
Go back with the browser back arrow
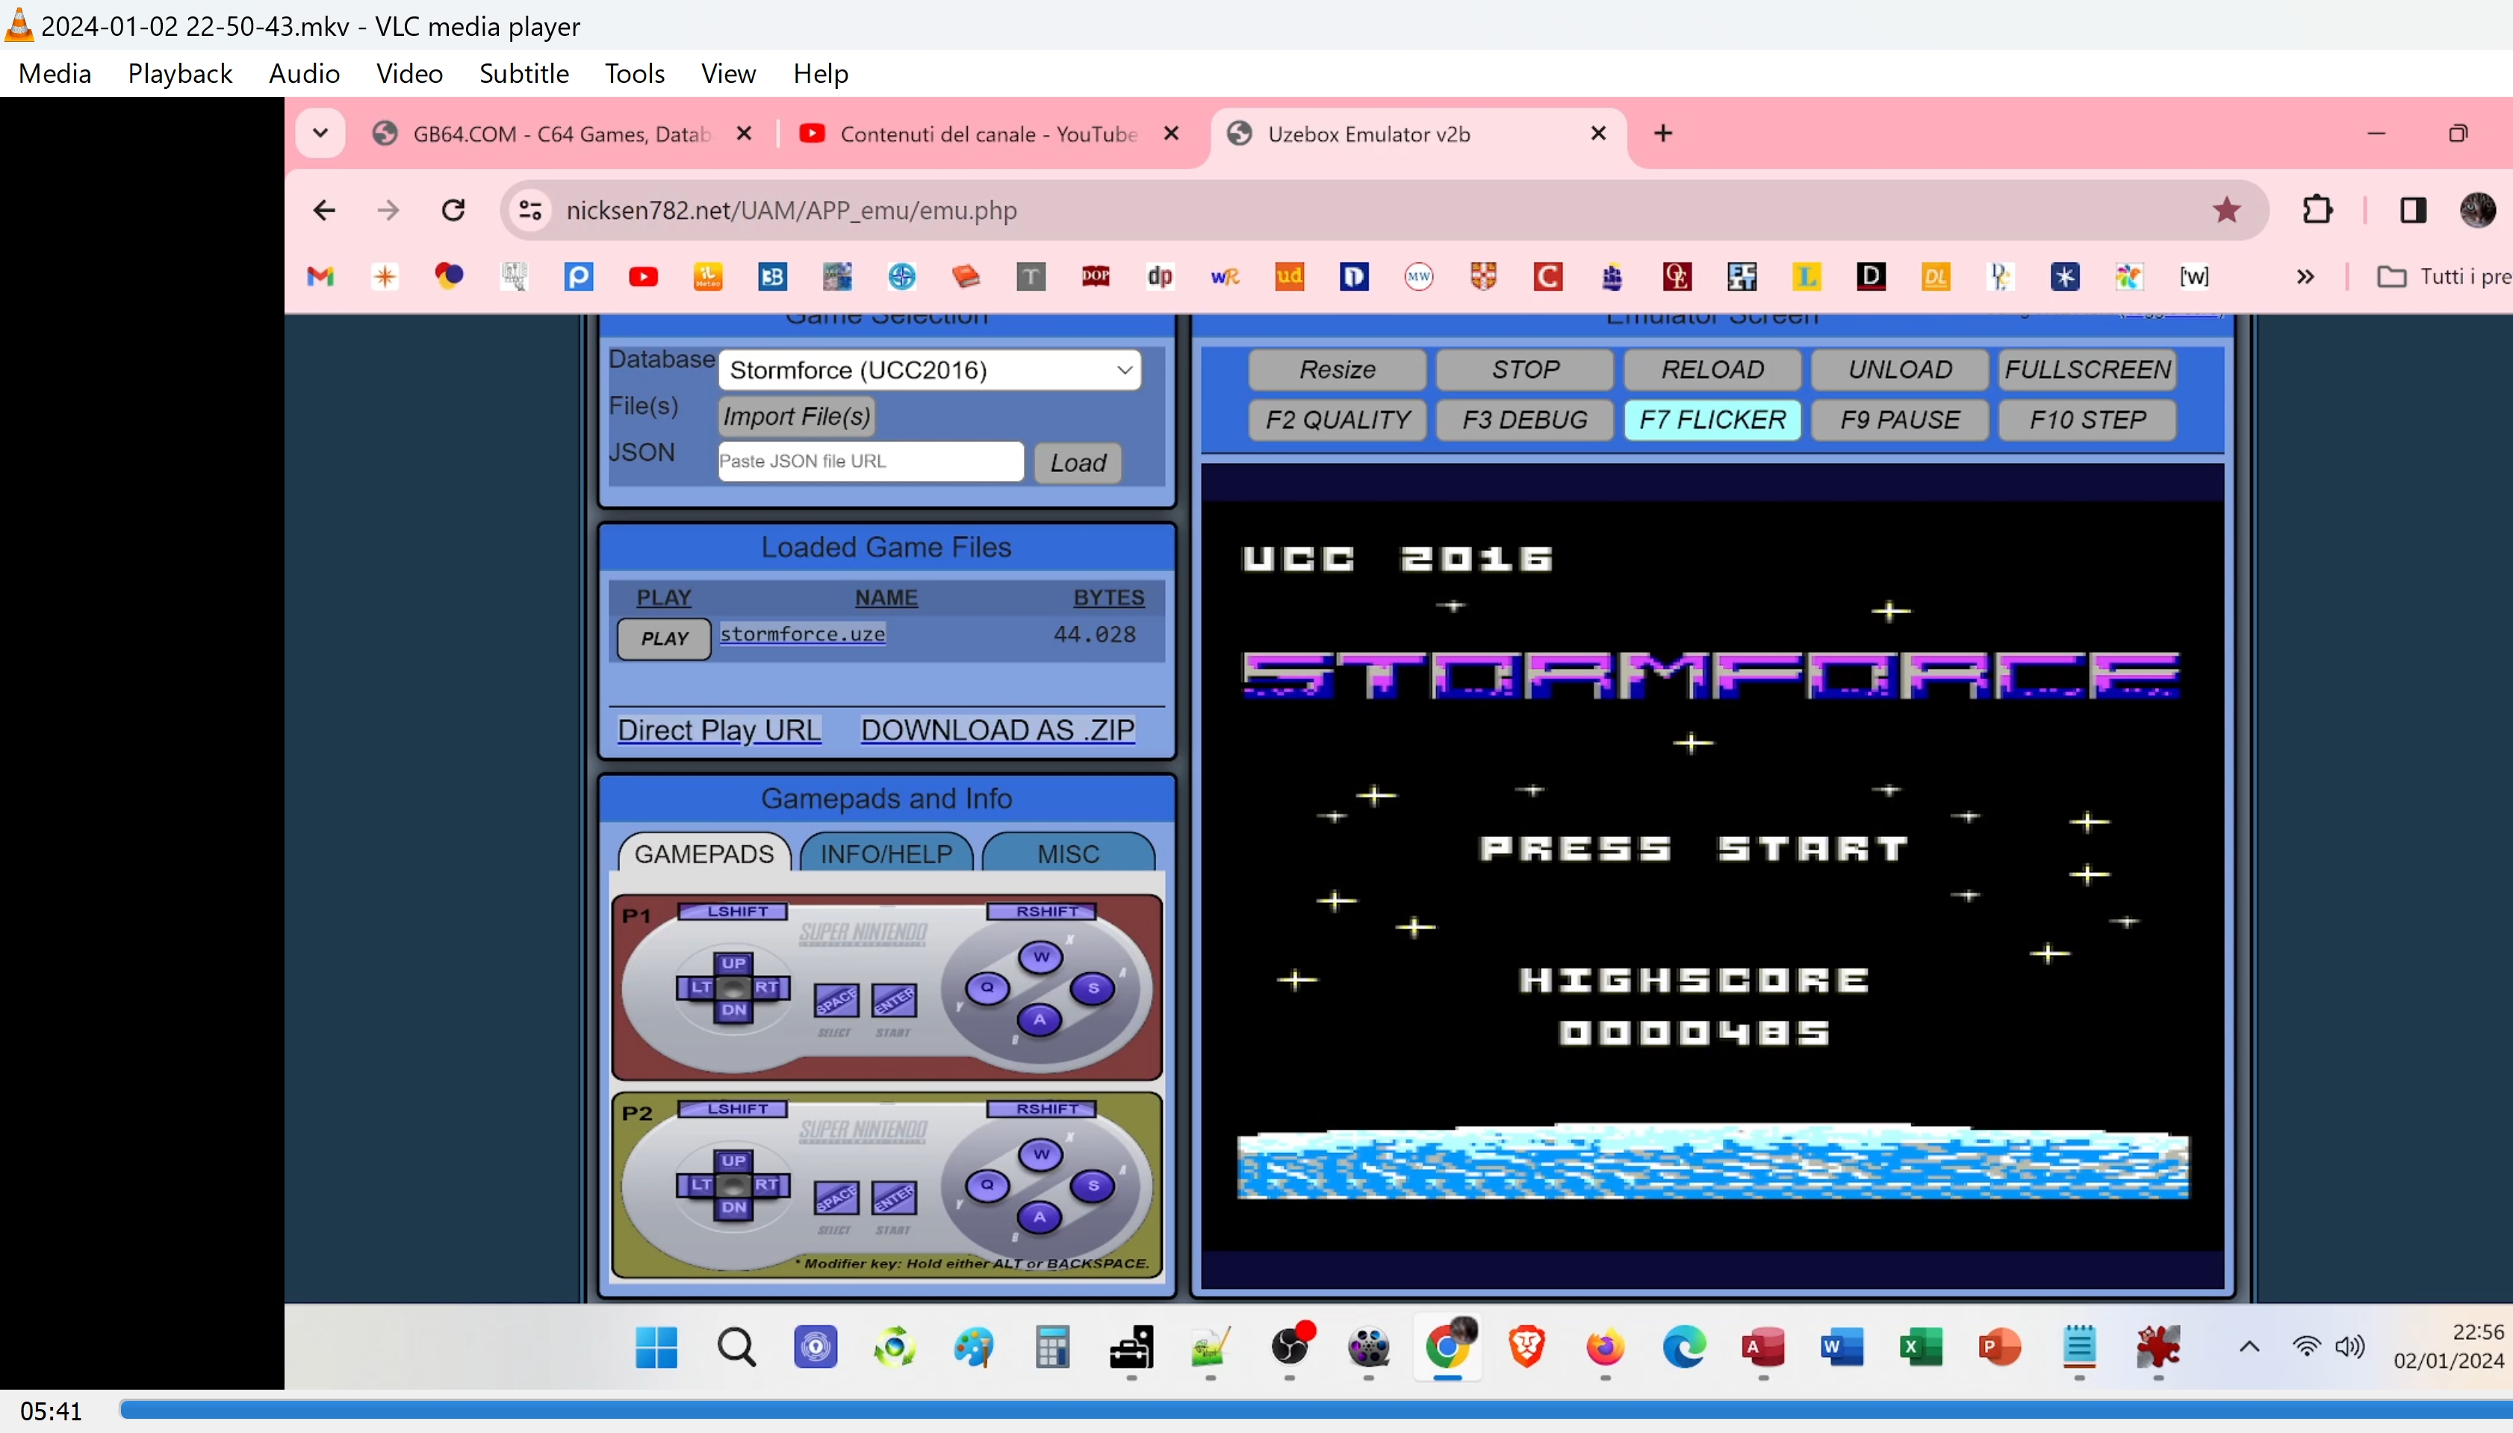click(324, 210)
